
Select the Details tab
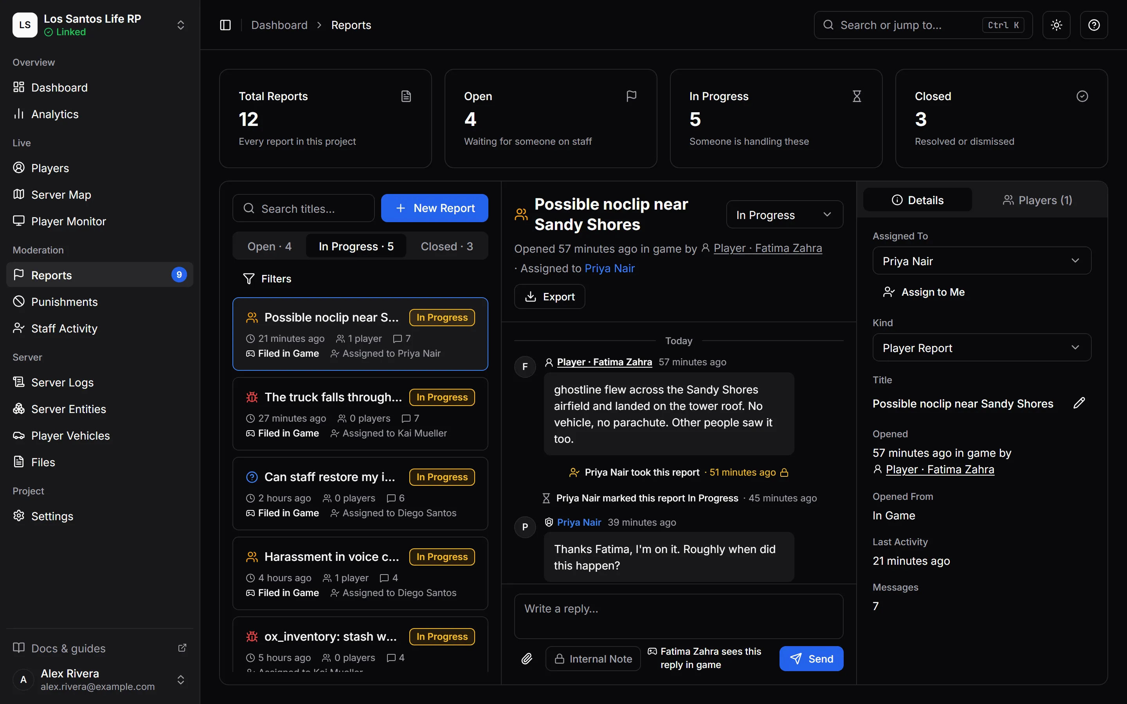917,200
